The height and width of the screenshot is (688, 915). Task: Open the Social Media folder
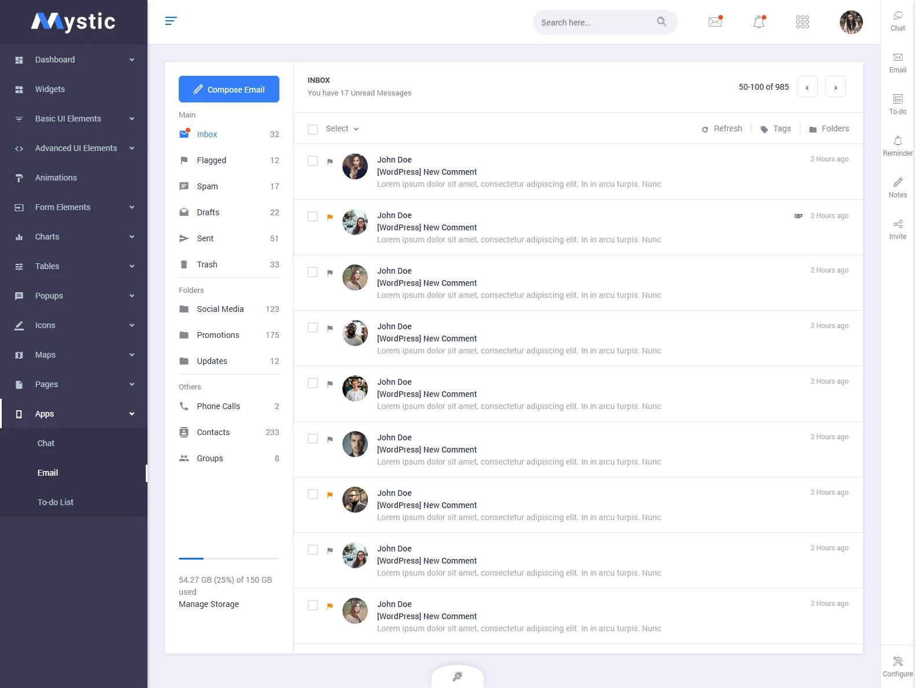229,309
